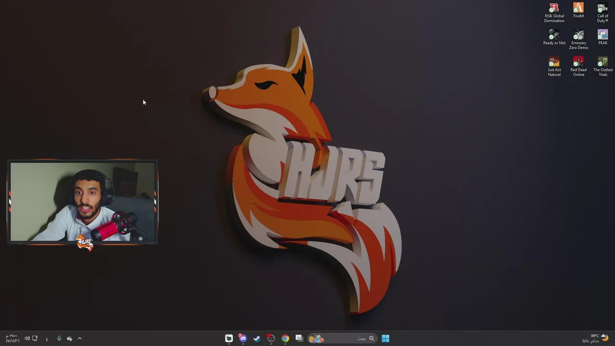
Task: Select the PEAK game icon
Action: coord(603,37)
